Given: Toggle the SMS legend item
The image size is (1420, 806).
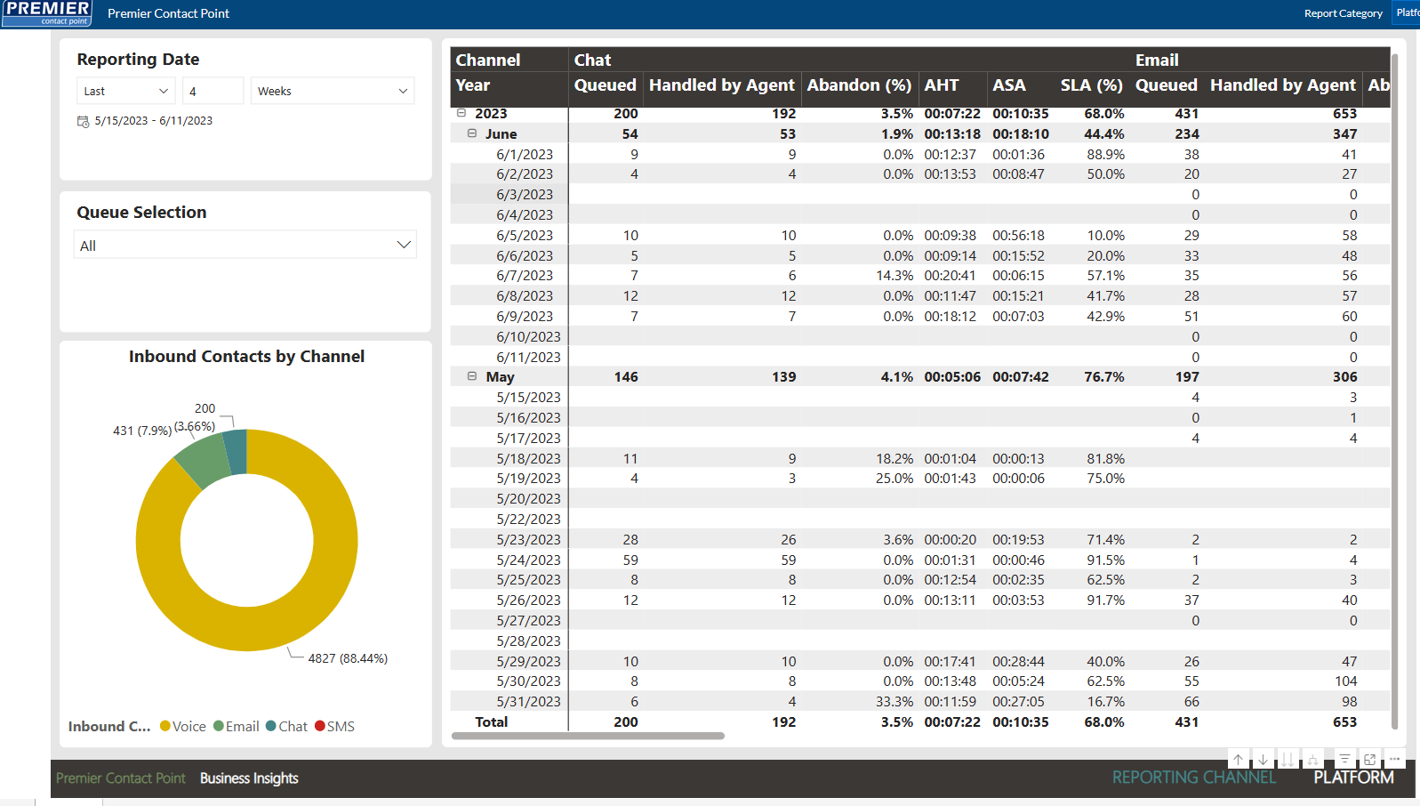Looking at the screenshot, I should 334,727.
